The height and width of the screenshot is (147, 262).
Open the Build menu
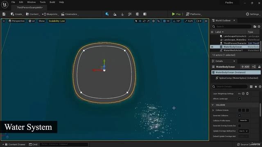click(52, 2)
